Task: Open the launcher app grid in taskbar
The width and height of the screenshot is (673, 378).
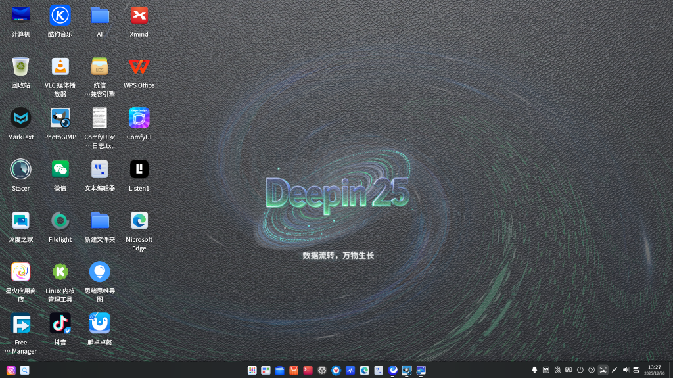Action: coord(252,370)
